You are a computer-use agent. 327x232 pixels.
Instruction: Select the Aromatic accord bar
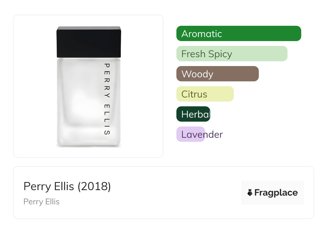click(x=238, y=34)
